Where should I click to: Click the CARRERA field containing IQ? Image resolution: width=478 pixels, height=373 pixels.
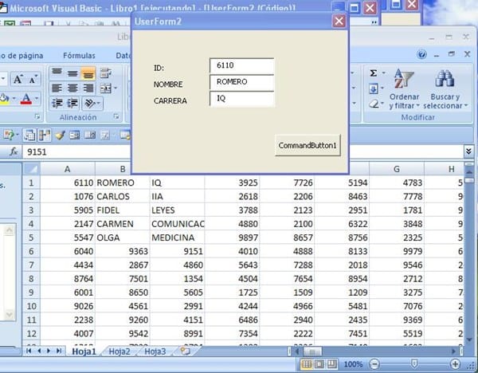coord(242,99)
